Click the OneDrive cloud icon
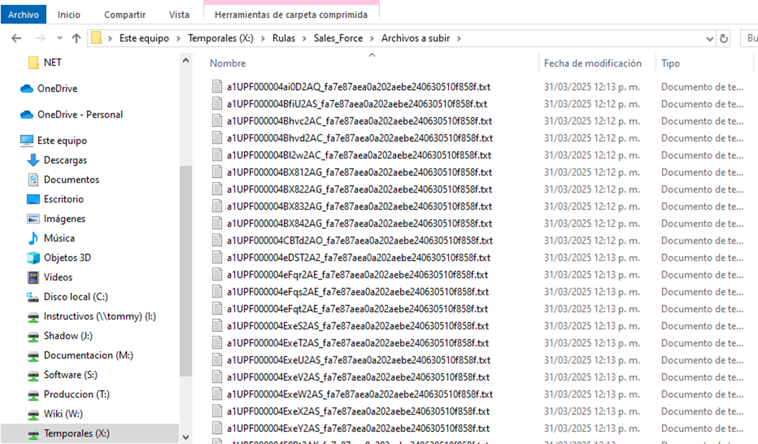Image resolution: width=758 pixels, height=444 pixels. [x=27, y=88]
